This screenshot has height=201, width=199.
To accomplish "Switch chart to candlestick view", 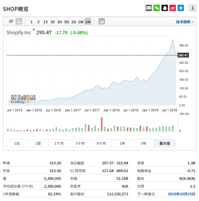I will pos(11,21).
